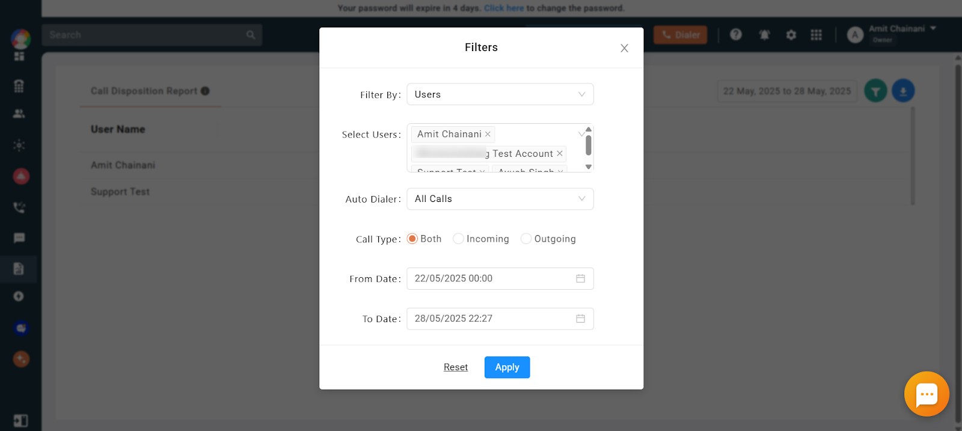Viewport: 962px width, 431px height.
Task: Click the Call Disposition Report info icon
Action: coord(205,91)
